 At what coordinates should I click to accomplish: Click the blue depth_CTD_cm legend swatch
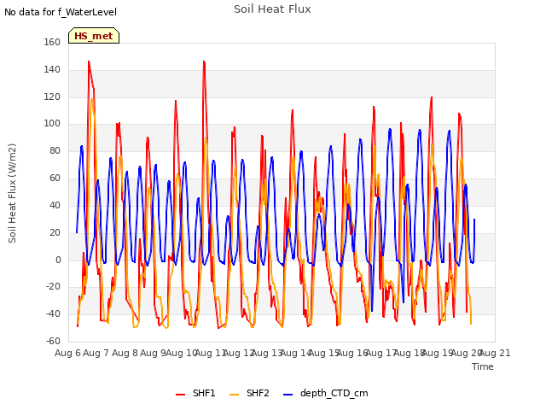(288, 395)
